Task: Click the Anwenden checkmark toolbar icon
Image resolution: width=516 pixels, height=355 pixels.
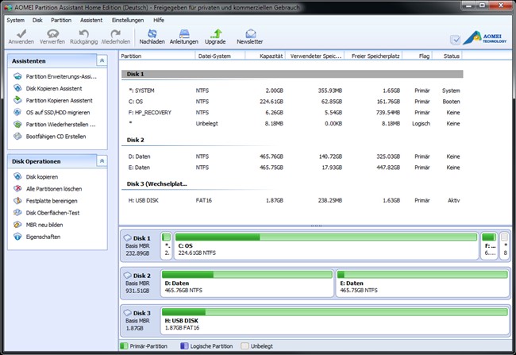Action: click(x=21, y=33)
